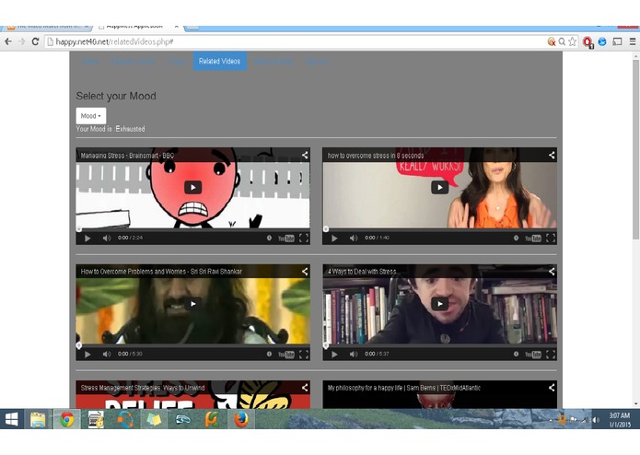Open File Explorer from the taskbar
The width and height of the screenshot is (640, 455).
point(38,419)
